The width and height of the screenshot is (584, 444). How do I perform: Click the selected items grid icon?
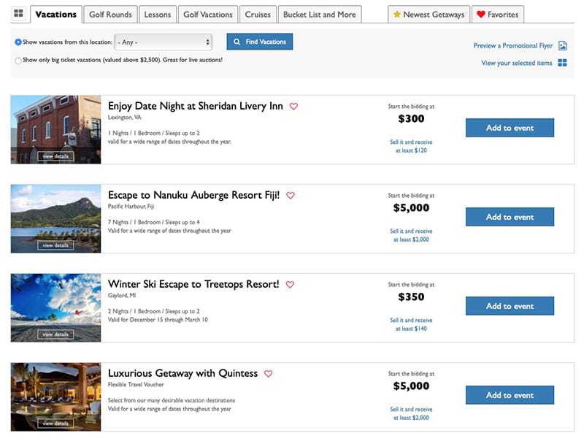[562, 64]
